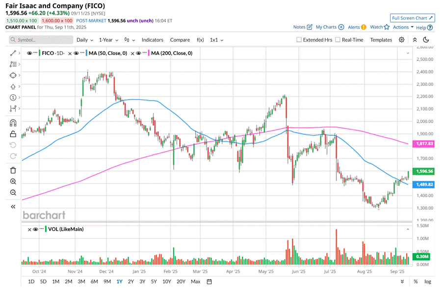The width and height of the screenshot is (443, 288).
Task: Toggle log scale button
Action: [x=428, y=282]
